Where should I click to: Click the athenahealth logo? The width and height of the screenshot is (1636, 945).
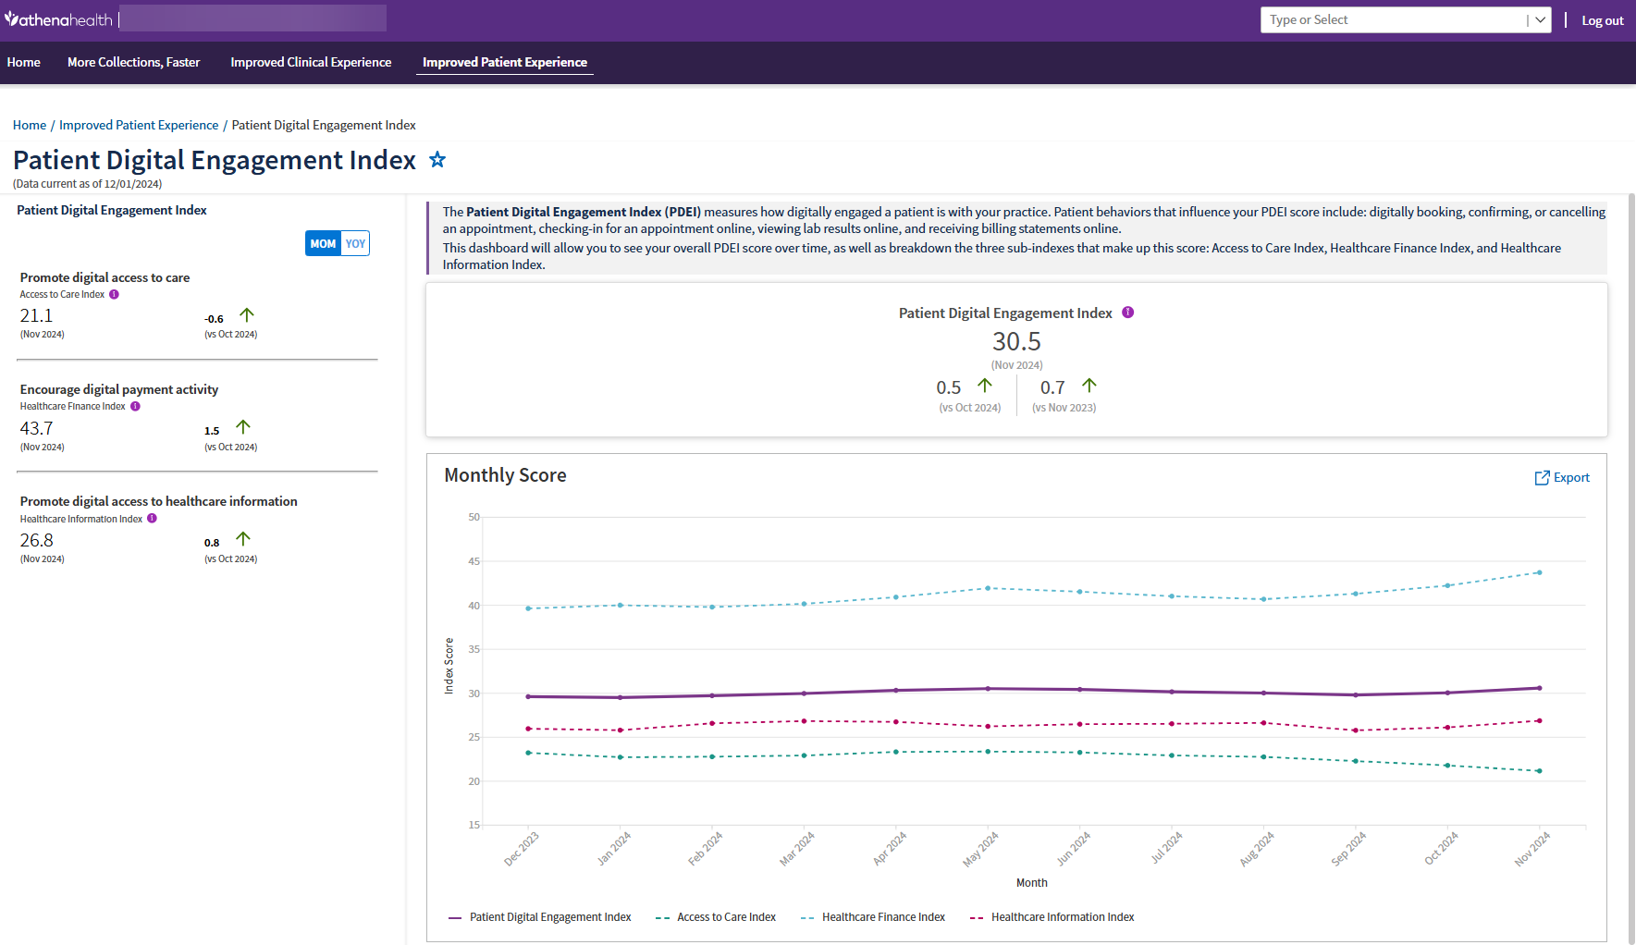(58, 18)
